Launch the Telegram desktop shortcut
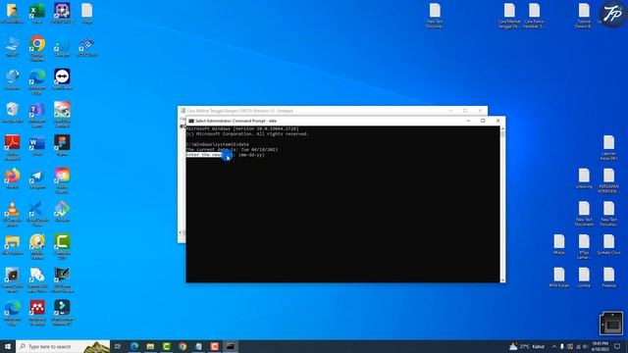This screenshot has width=628, height=353. coord(37,178)
